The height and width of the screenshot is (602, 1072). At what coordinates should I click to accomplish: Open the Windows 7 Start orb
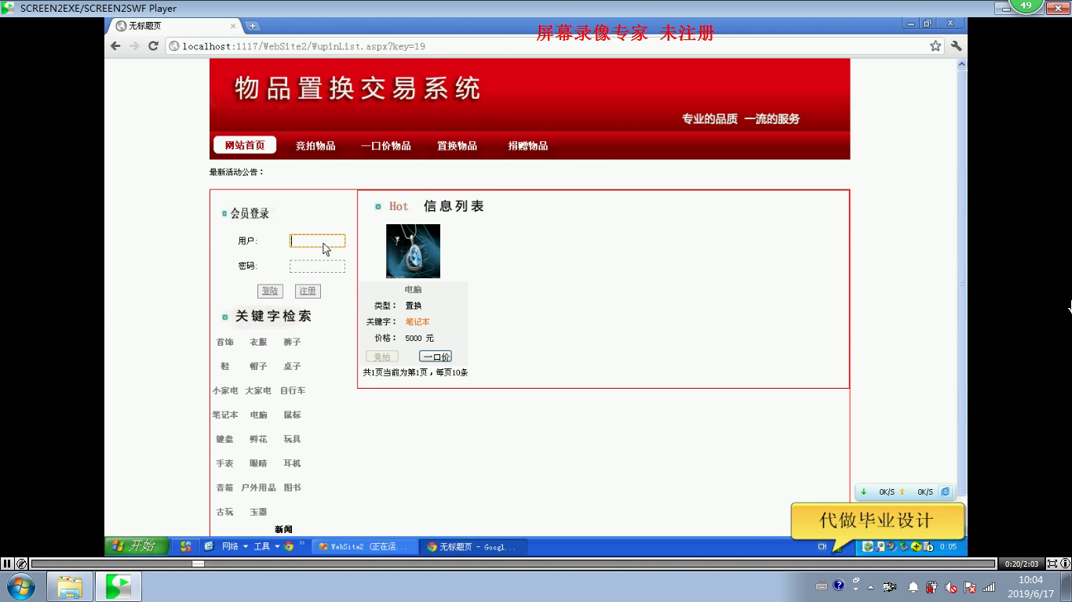point(20,586)
